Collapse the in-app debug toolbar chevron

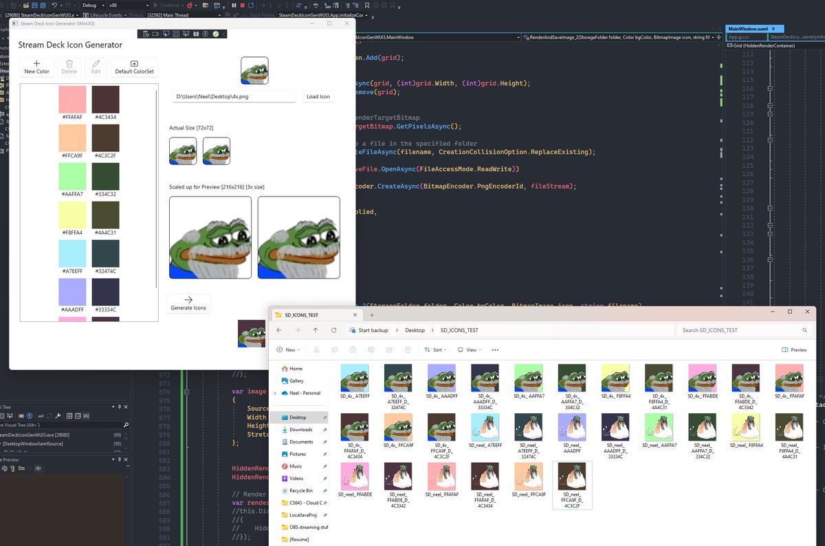pos(224,34)
